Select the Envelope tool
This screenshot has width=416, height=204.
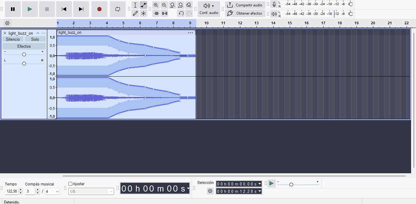144,5
